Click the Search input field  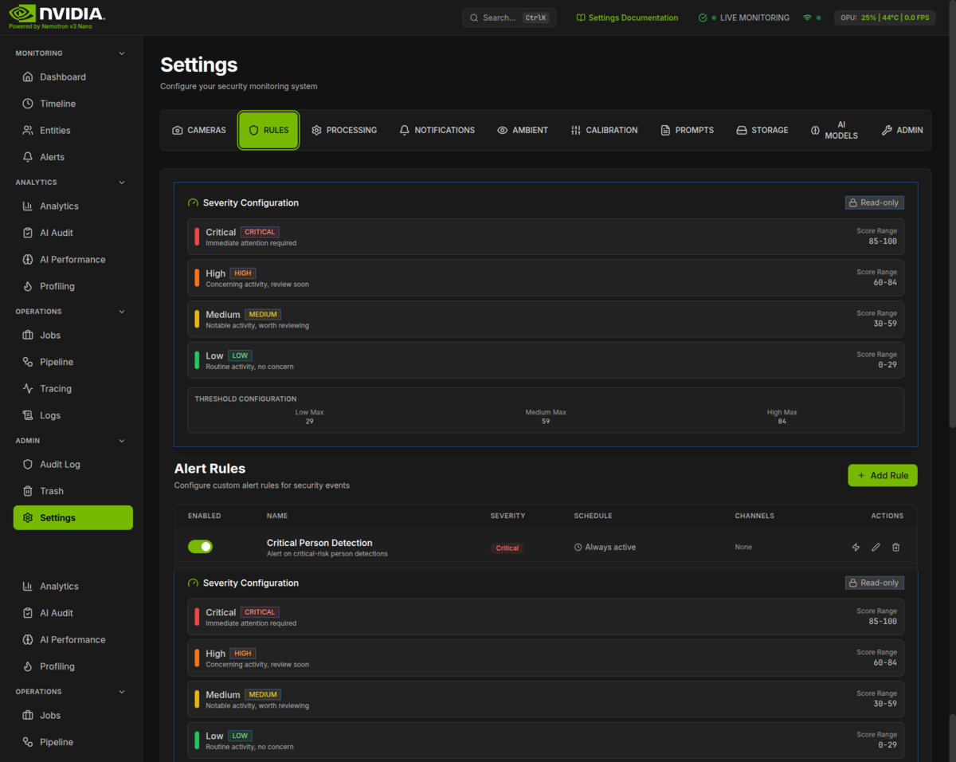click(x=500, y=18)
